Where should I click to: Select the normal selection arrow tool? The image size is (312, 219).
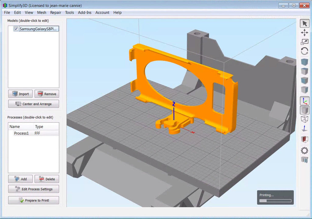304,23
